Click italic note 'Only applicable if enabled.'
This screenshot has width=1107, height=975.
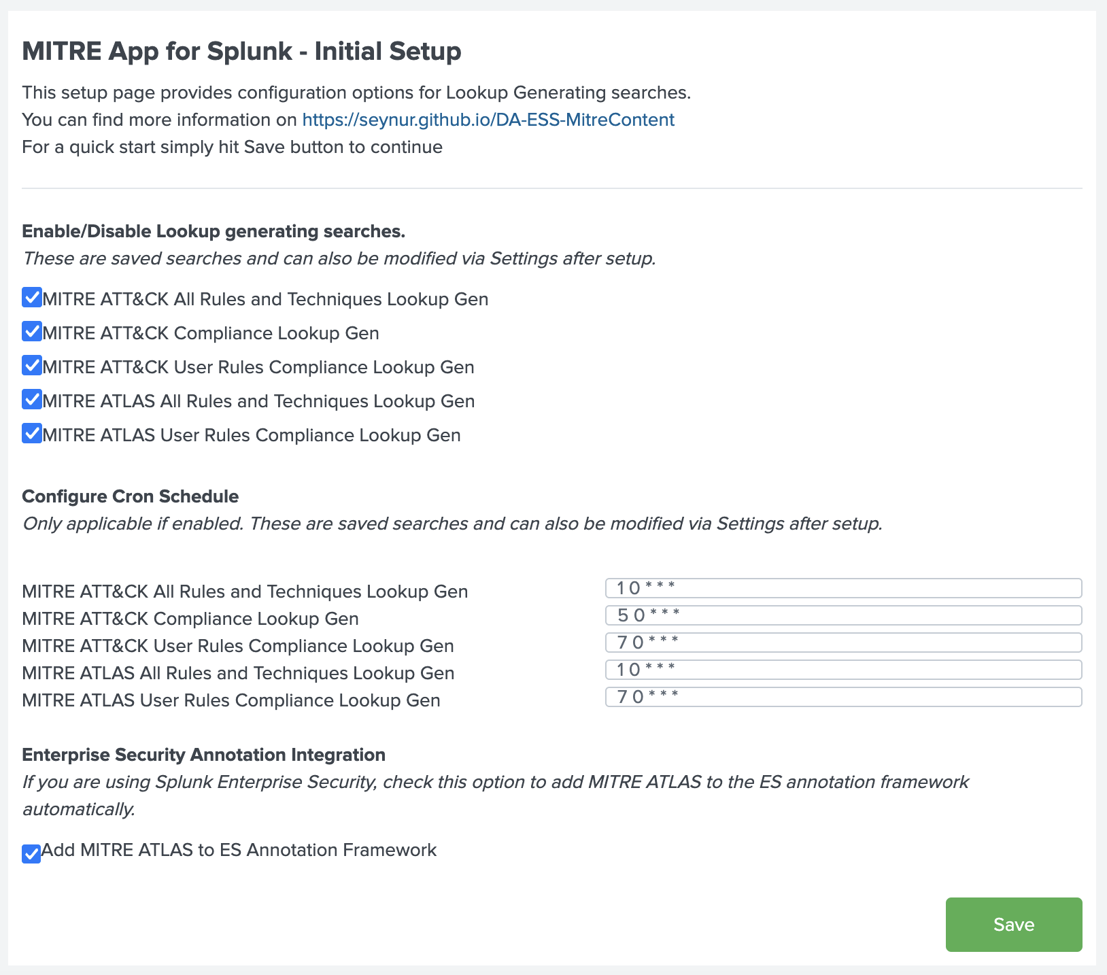(x=133, y=524)
